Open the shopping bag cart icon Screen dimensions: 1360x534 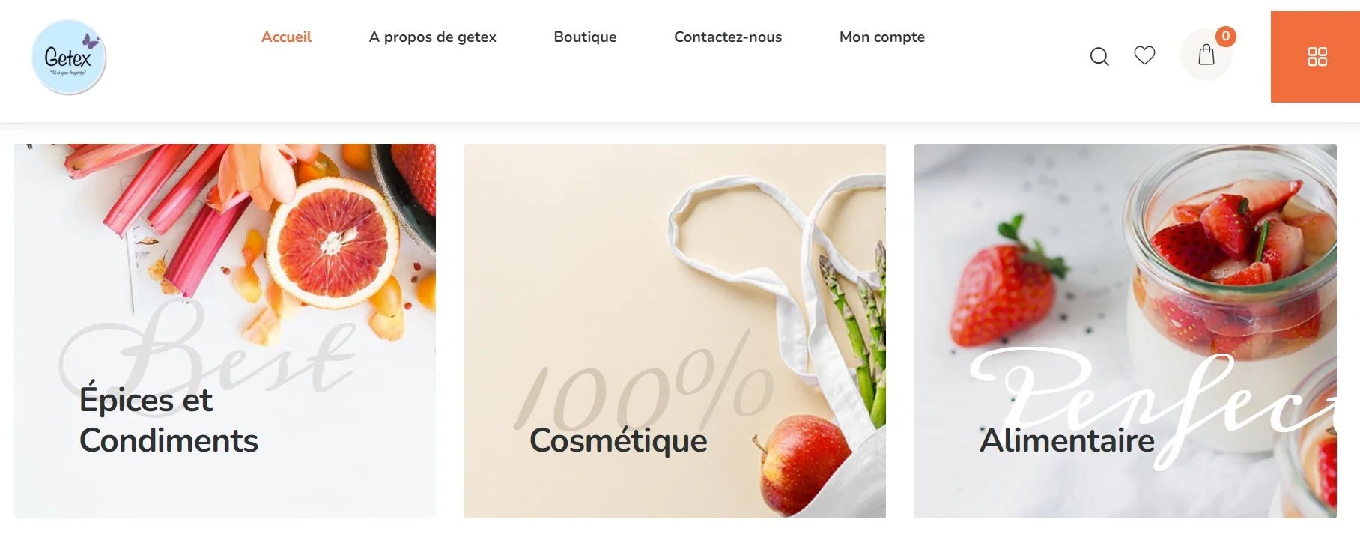pyautogui.click(x=1206, y=55)
